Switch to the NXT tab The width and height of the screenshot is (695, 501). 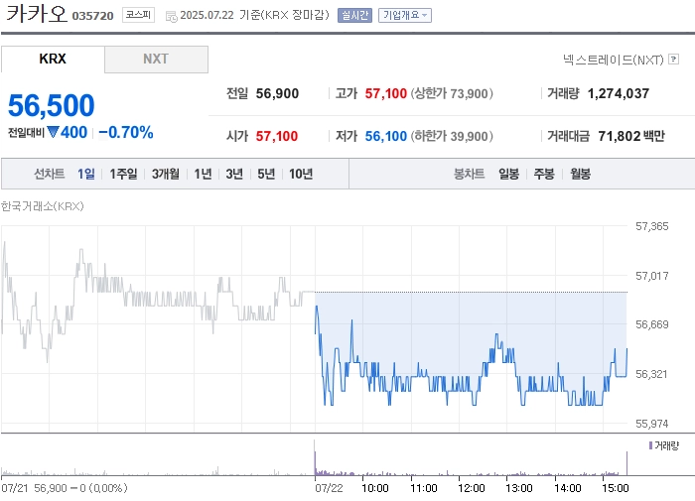[x=156, y=59]
